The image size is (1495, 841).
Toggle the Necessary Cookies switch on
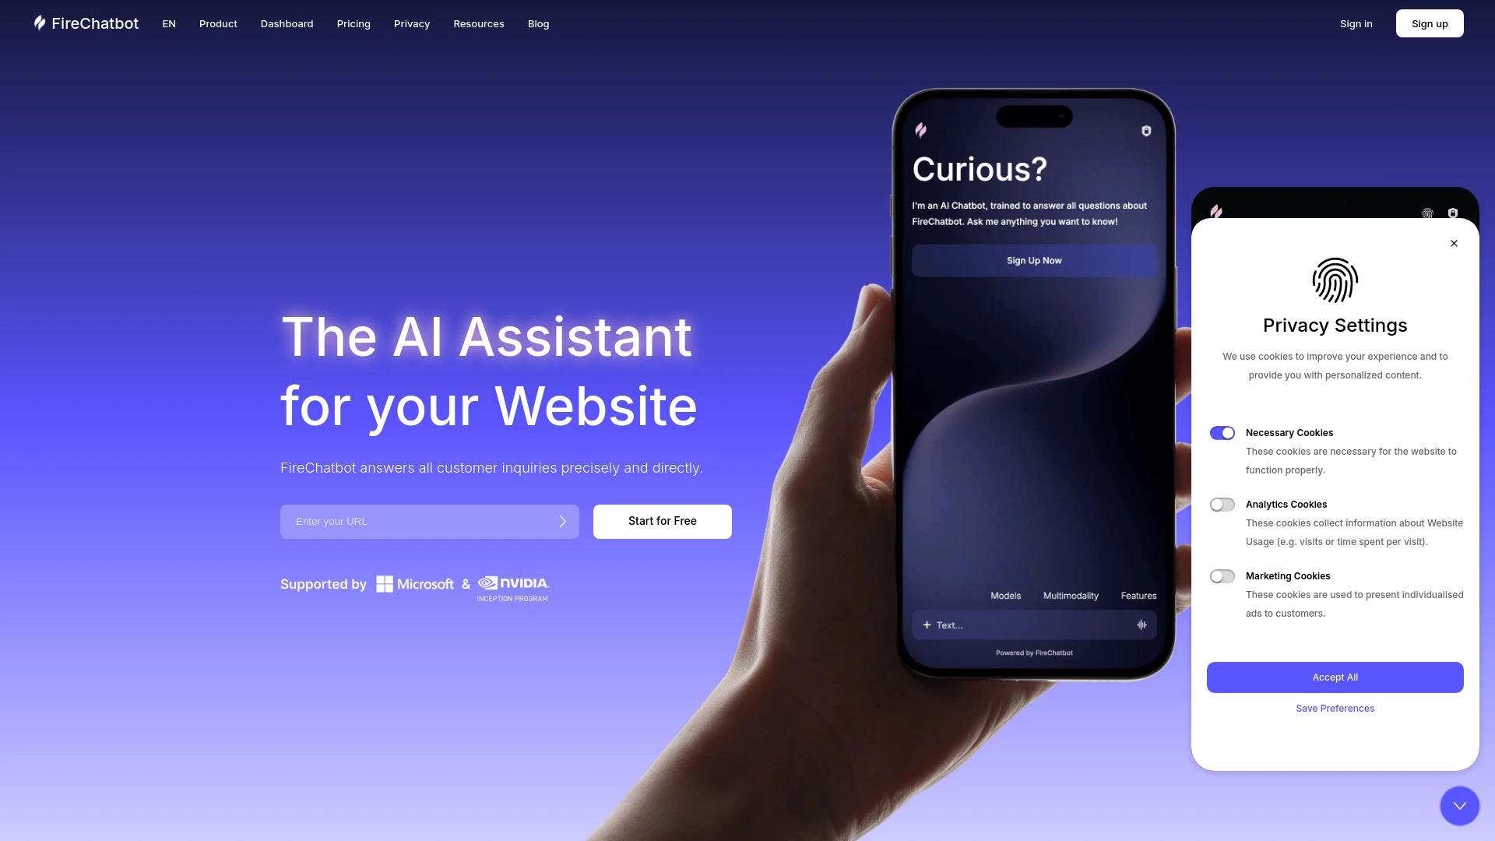pyautogui.click(x=1222, y=432)
